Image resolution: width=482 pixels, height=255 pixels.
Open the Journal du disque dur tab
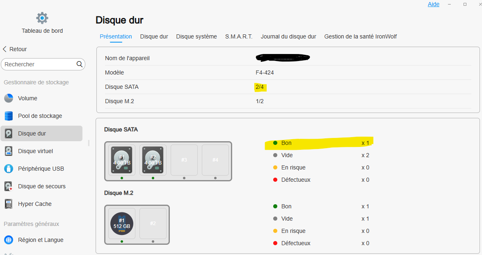click(x=288, y=36)
